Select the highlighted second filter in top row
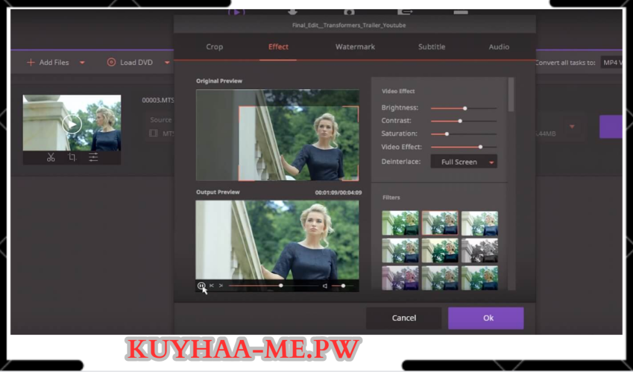Image resolution: width=633 pixels, height=372 pixels. click(x=440, y=223)
